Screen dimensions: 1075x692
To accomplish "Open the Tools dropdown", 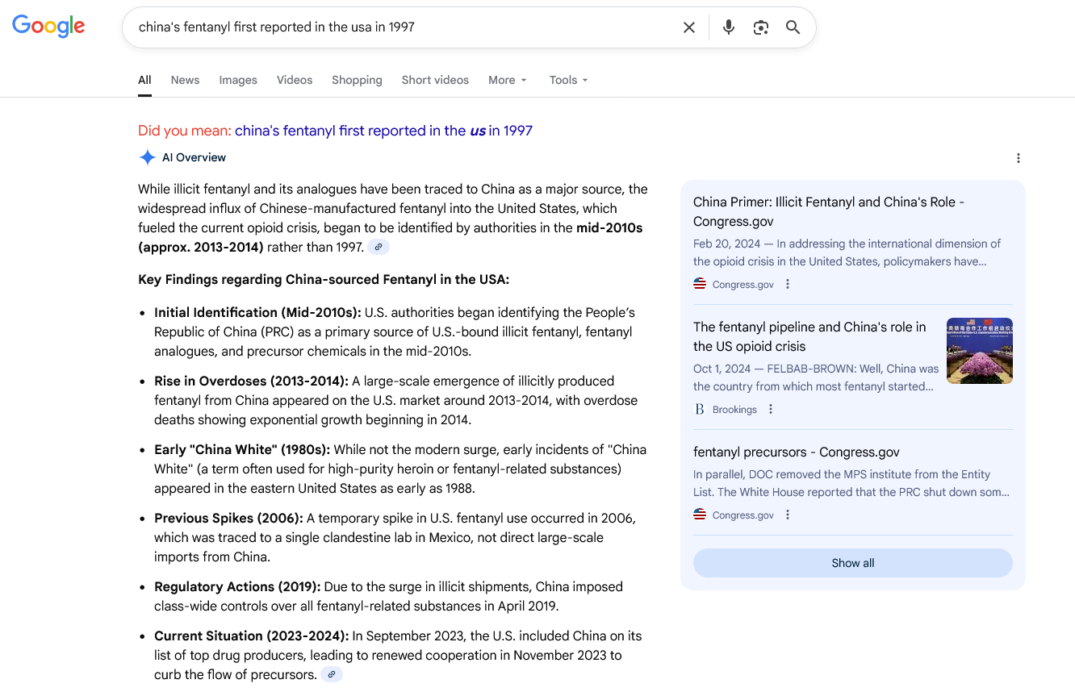I will pyautogui.click(x=568, y=80).
